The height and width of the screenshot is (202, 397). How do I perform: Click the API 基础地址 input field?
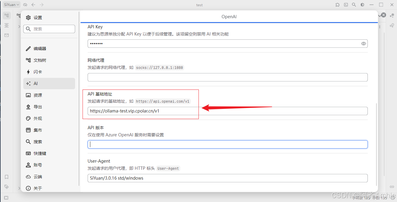click(x=227, y=111)
